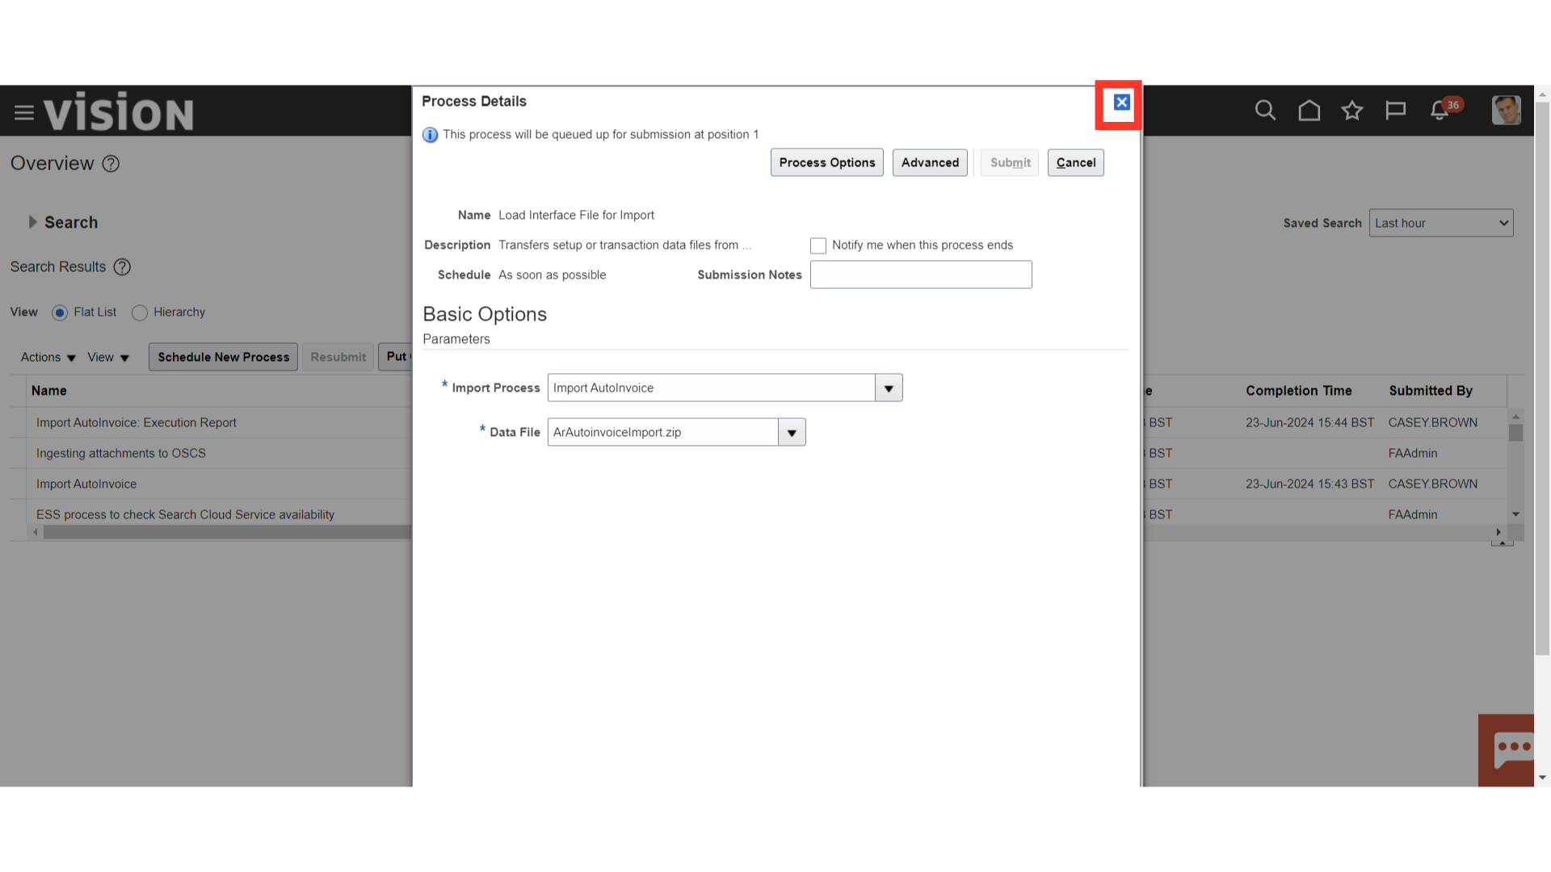The height and width of the screenshot is (872, 1551).
Task: Click the Resubmit button
Action: (x=338, y=357)
